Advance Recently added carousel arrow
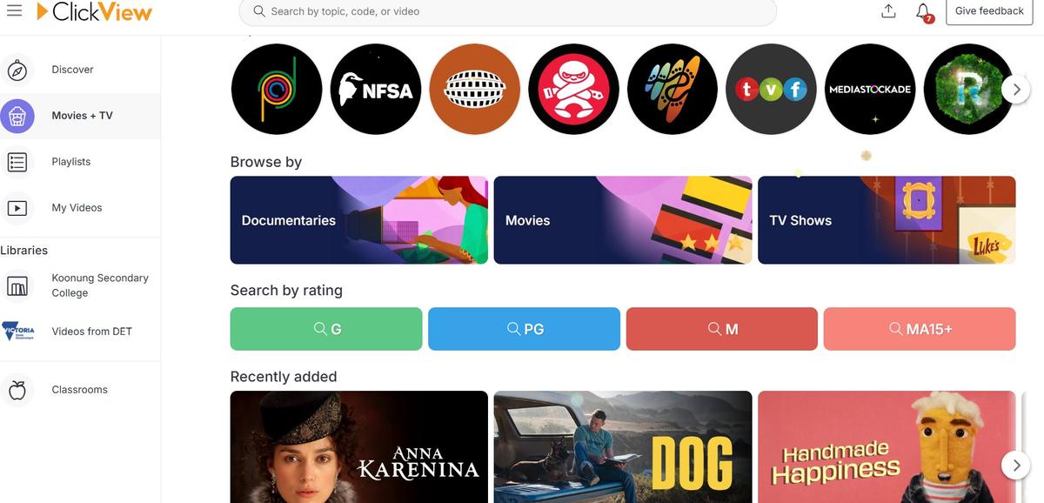This screenshot has width=1044, height=503. click(1016, 465)
